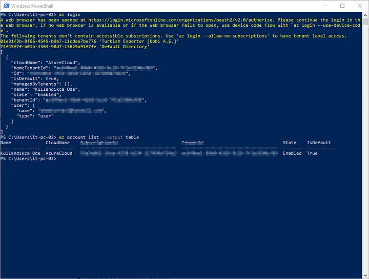The height and width of the screenshot is (279, 369).
Task: Click the PowerShell icon in title bar
Action: click(x=6, y=6)
